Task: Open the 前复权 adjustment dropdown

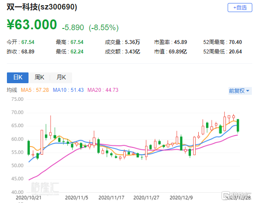Action: pyautogui.click(x=240, y=91)
